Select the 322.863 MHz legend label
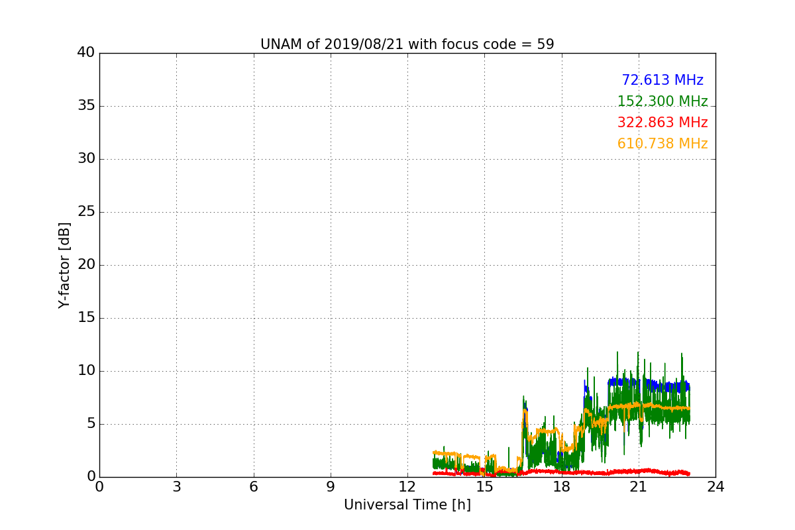The image size is (795, 530). 662,123
